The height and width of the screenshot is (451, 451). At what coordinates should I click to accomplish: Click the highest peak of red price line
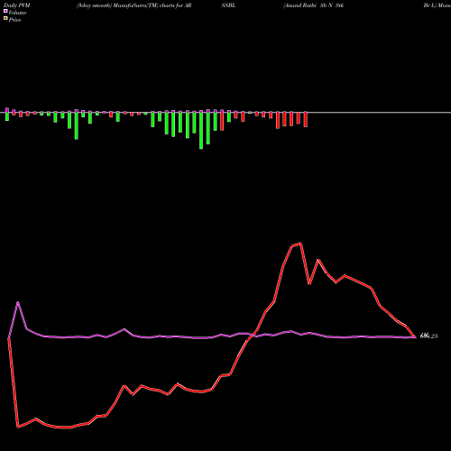tap(300, 244)
